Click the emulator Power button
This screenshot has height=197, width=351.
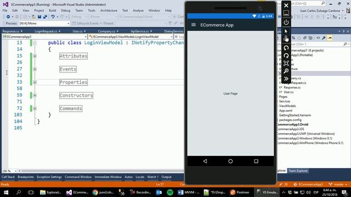pos(286,22)
